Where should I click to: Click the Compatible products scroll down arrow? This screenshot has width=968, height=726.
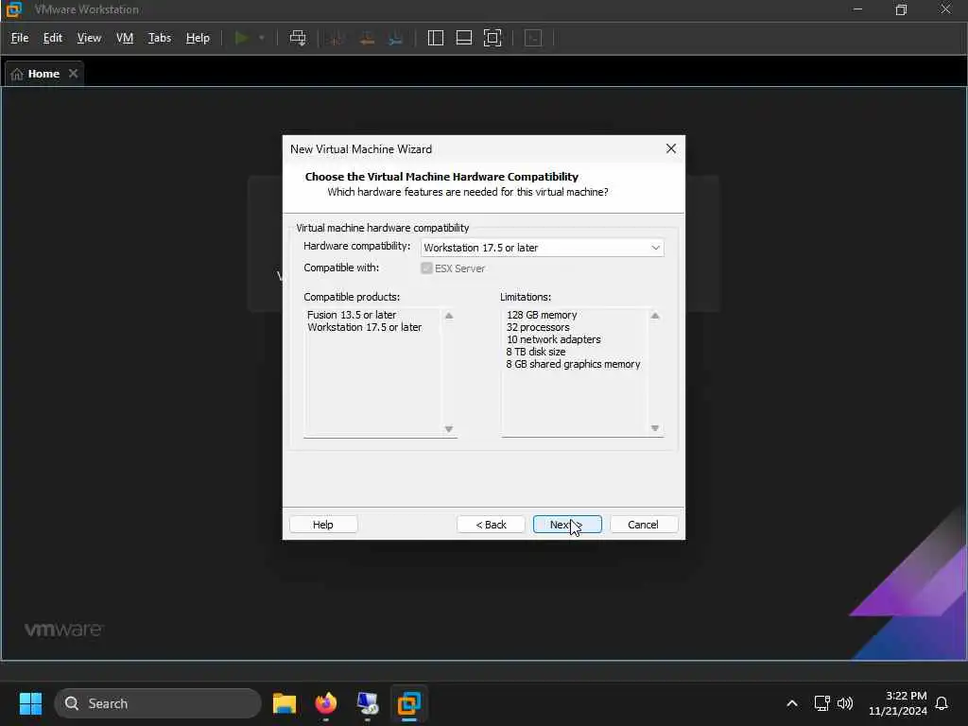(449, 429)
